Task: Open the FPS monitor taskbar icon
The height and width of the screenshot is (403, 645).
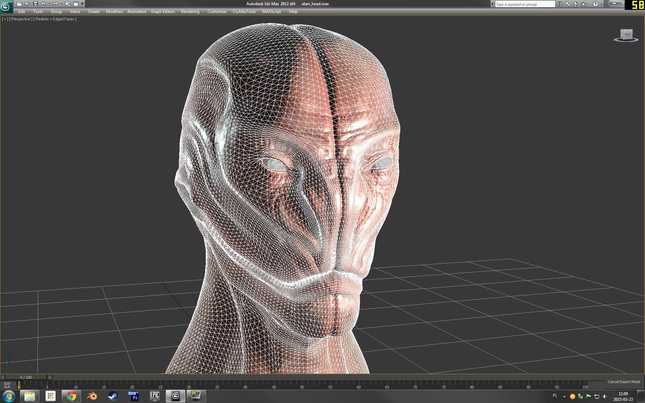Action: [196, 396]
